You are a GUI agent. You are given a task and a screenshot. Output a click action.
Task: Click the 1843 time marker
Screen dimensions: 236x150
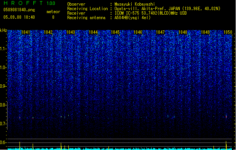71,32
